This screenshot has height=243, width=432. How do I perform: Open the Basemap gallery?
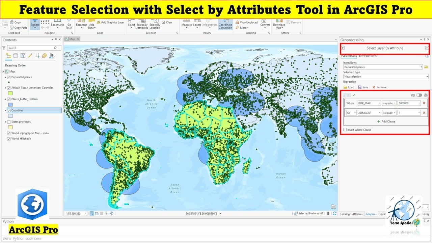tap(81, 24)
